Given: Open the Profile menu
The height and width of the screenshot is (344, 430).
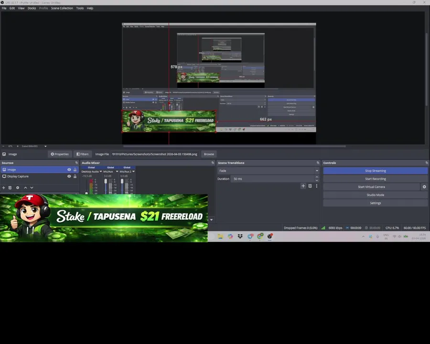Looking at the screenshot, I should point(43,8).
